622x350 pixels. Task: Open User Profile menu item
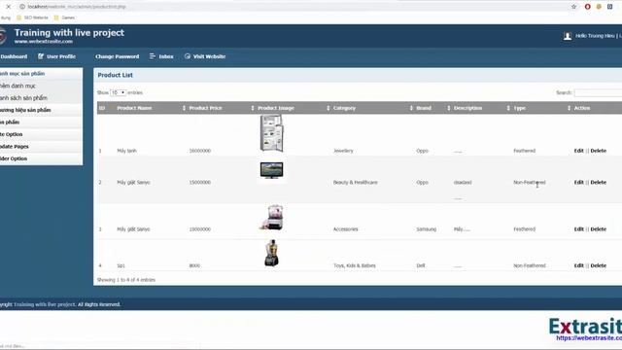(61, 56)
